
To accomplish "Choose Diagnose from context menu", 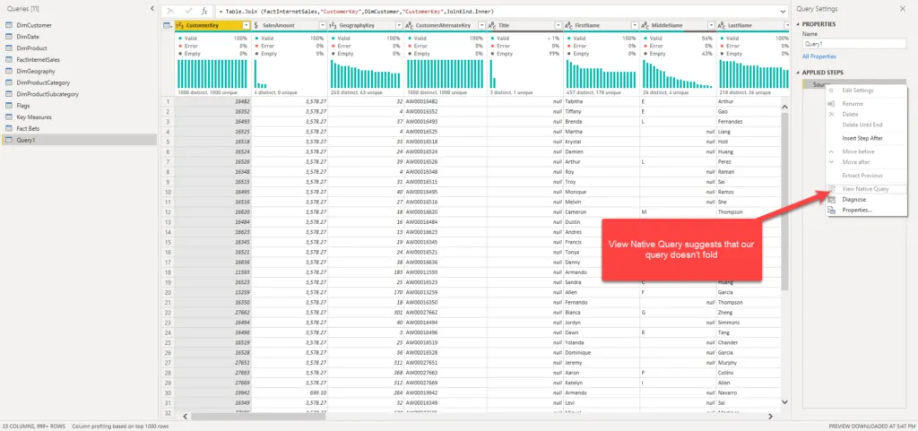I will pos(853,200).
